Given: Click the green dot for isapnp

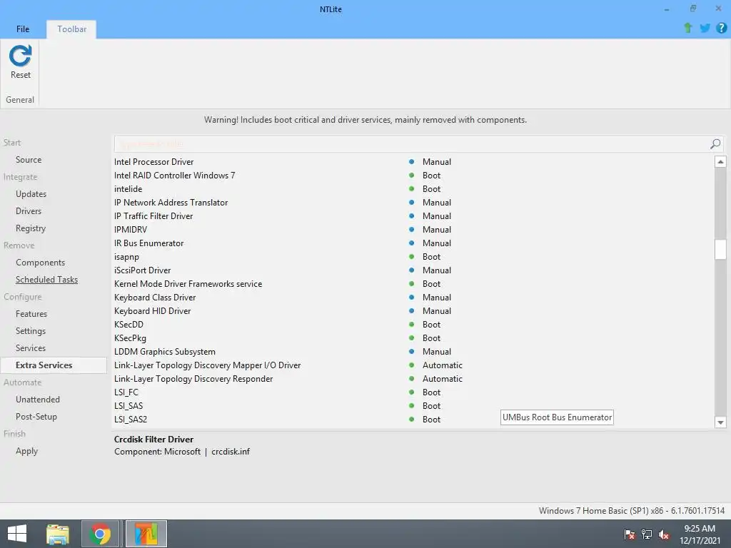Looking at the screenshot, I should click(x=412, y=256).
